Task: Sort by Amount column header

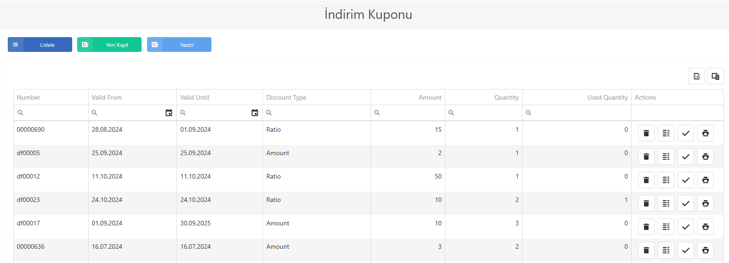Action: tap(408, 97)
